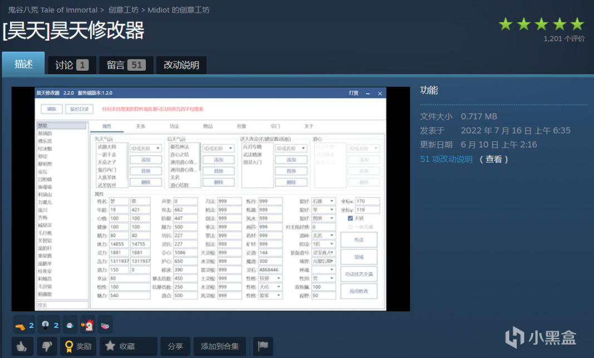Open the 奖励 award button
This screenshot has width=594, height=358.
(78, 346)
